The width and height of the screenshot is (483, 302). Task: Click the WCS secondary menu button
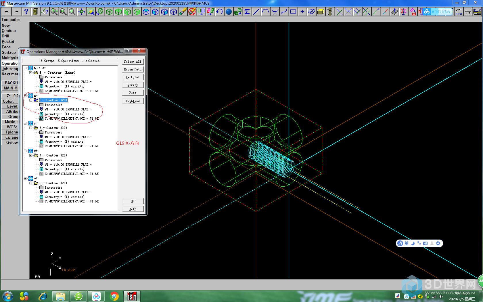[10, 127]
